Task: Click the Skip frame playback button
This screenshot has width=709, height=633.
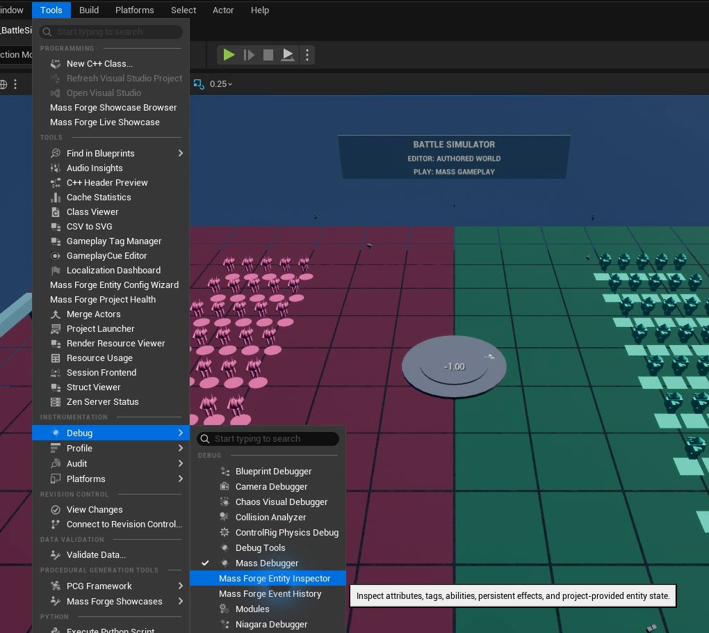Action: 249,55
